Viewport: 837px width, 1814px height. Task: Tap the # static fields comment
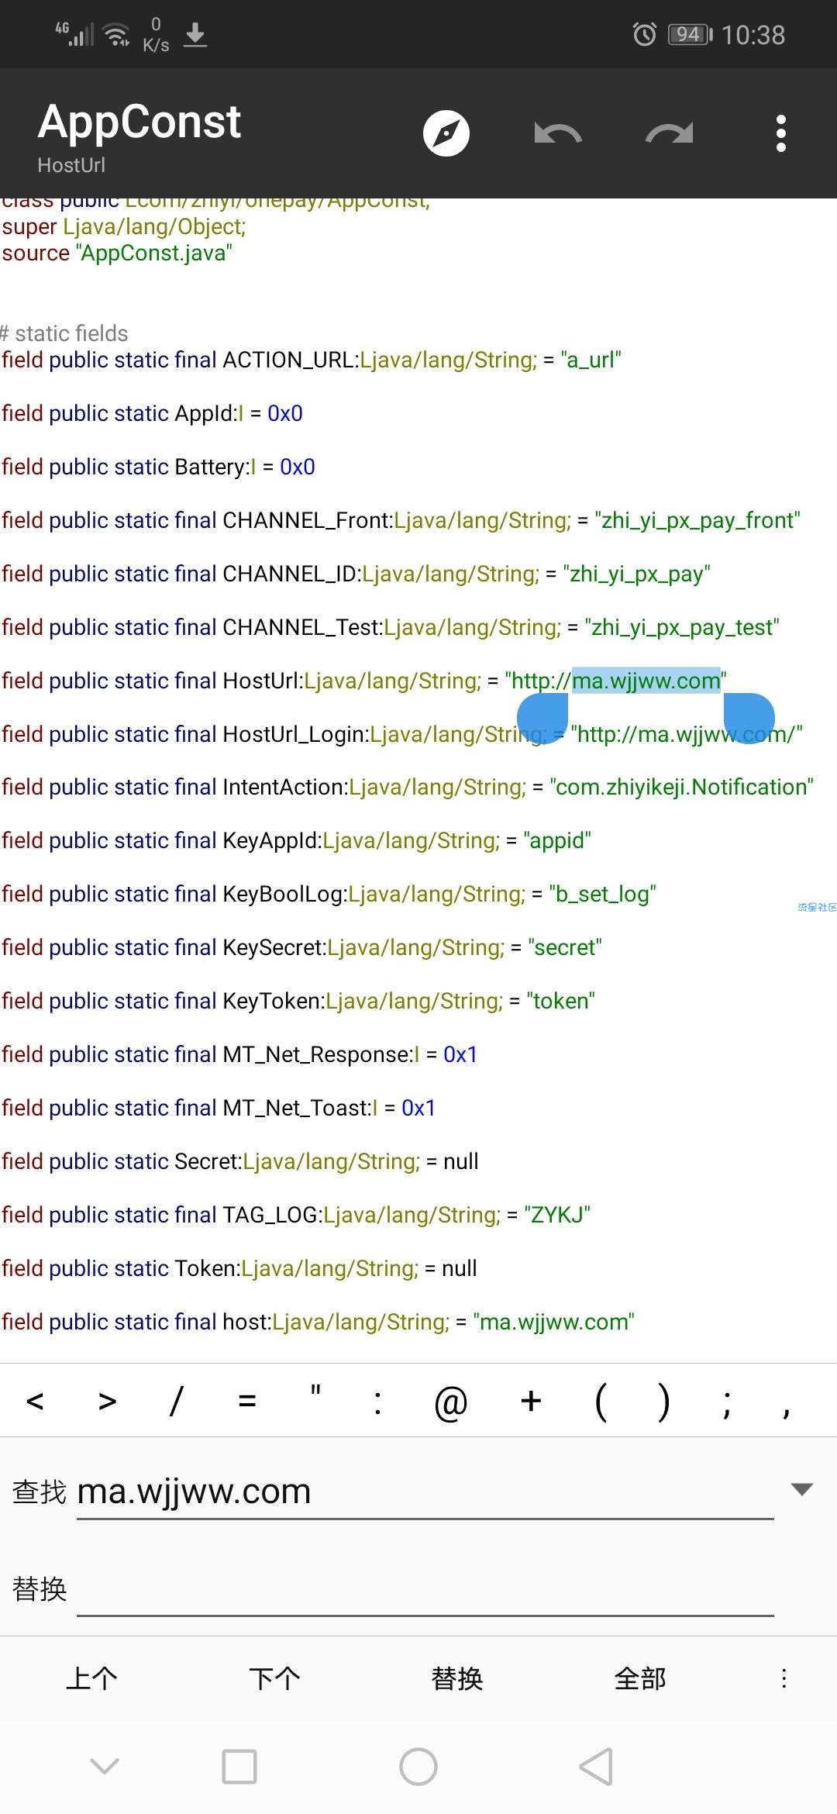coord(64,333)
